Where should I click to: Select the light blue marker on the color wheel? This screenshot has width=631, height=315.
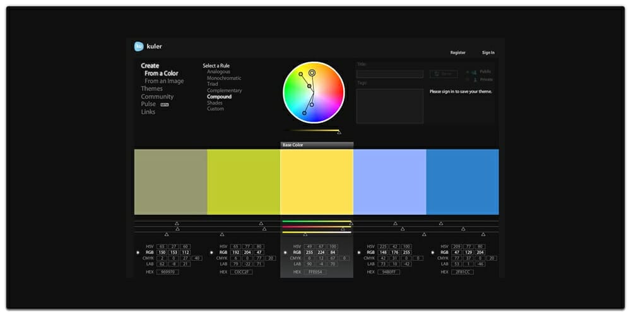[x=312, y=105]
